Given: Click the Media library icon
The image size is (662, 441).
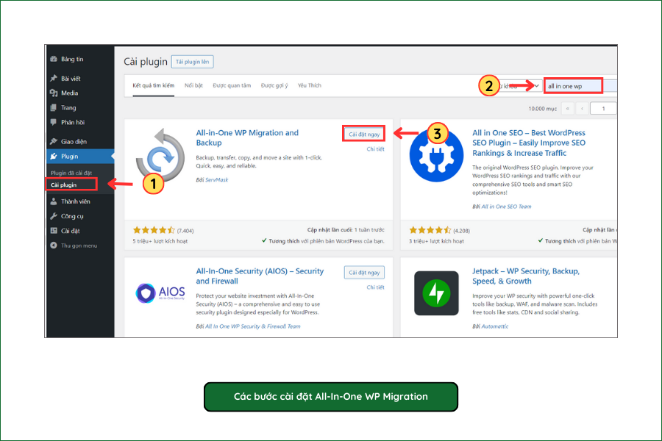Looking at the screenshot, I should [x=54, y=93].
